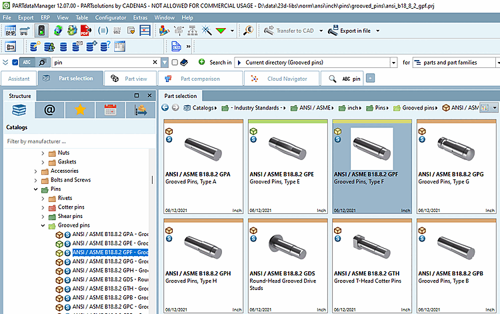Click the price search magnifier with euro
This screenshot has height=314, width=500.
[x=248, y=31]
